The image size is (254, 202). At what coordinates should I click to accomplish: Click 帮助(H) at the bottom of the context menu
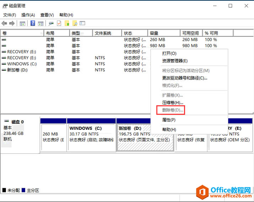pos(169,130)
